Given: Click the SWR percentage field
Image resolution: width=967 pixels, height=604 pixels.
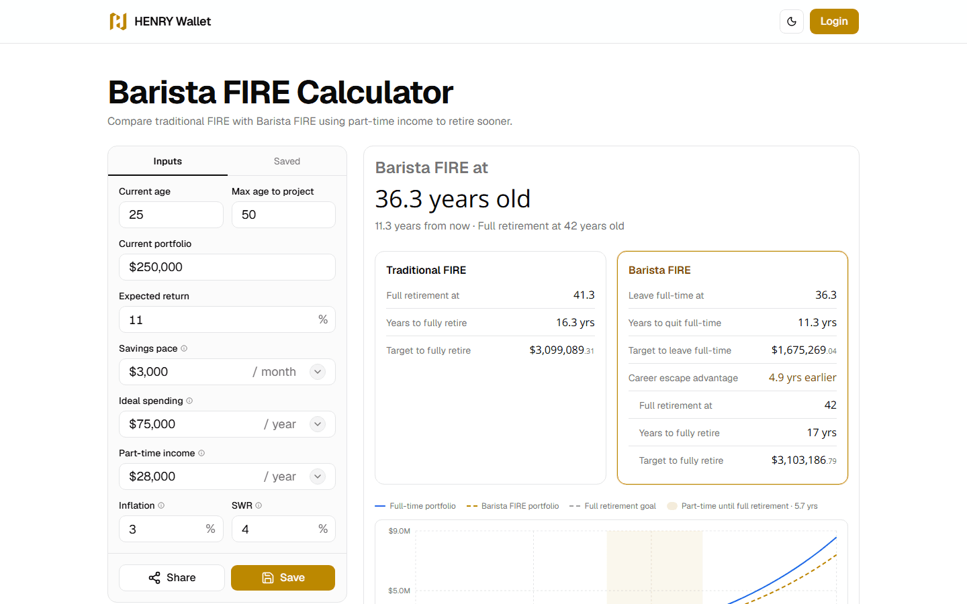Looking at the screenshot, I should pyautogui.click(x=283, y=529).
